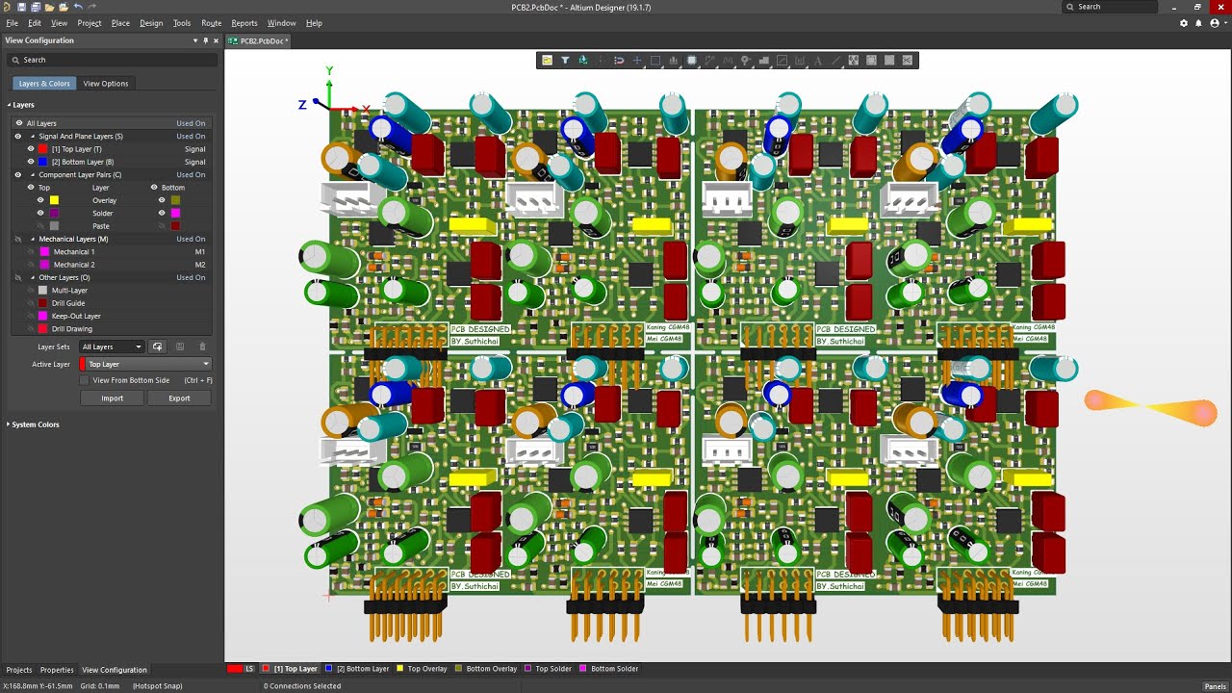Click the Save icon in the title bar

[21, 7]
